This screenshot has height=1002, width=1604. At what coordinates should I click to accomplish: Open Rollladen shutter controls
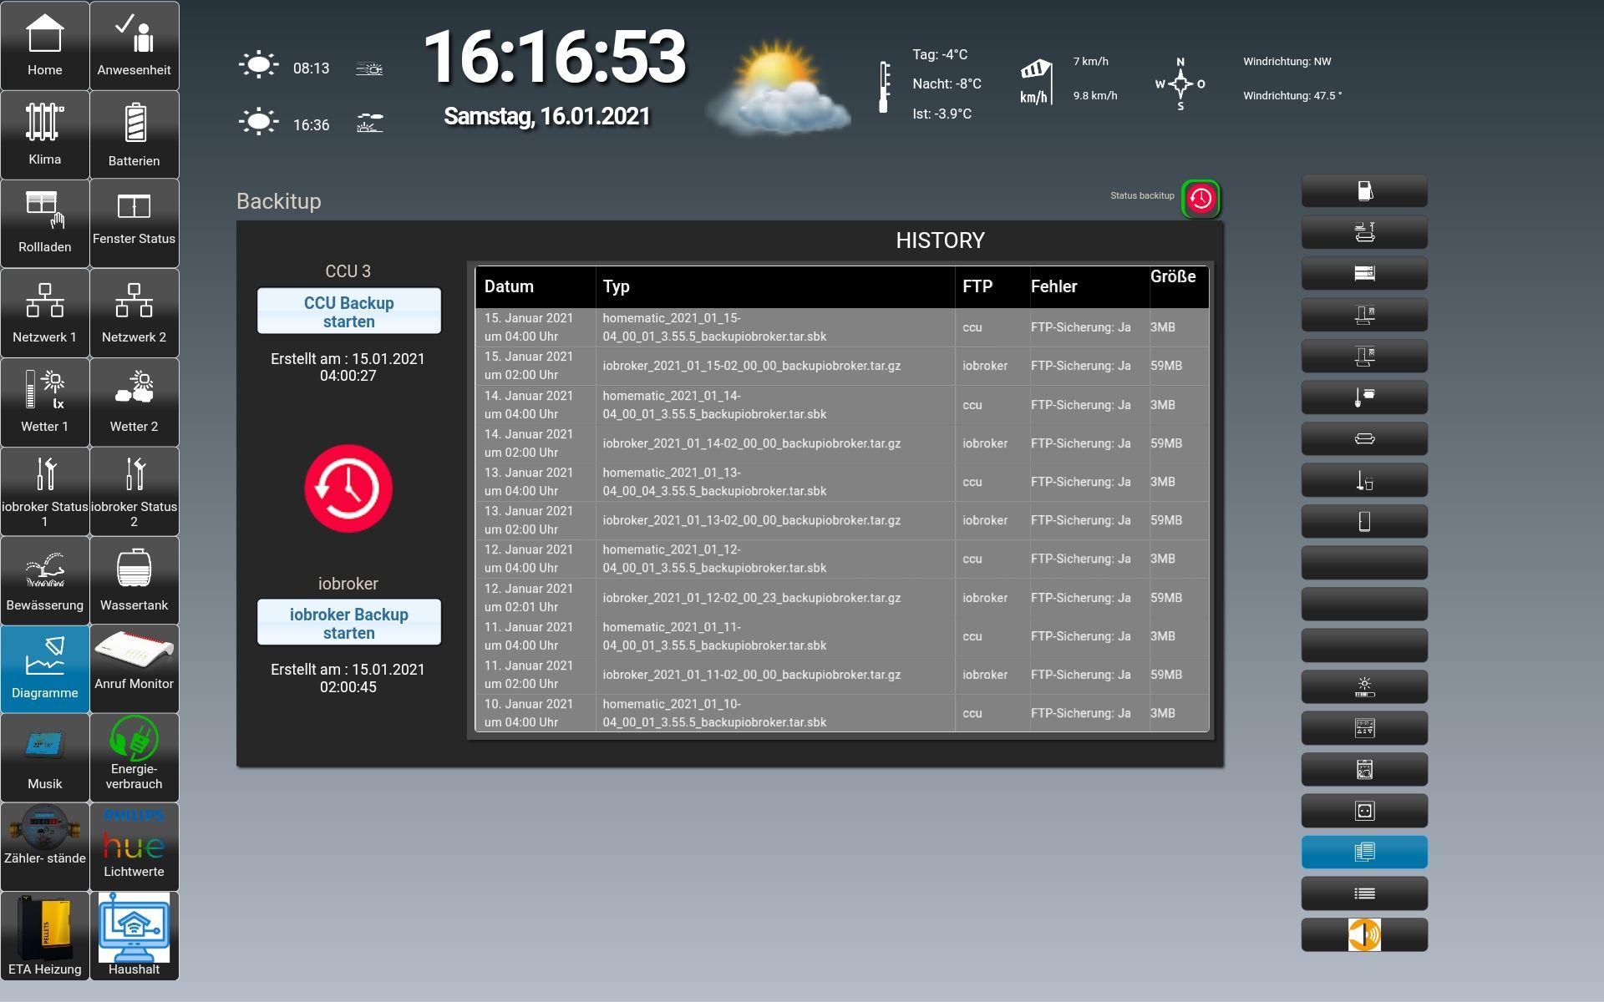(x=45, y=223)
